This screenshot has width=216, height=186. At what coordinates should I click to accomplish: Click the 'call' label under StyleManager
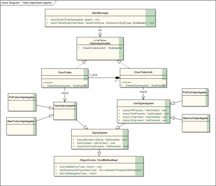[100, 30]
